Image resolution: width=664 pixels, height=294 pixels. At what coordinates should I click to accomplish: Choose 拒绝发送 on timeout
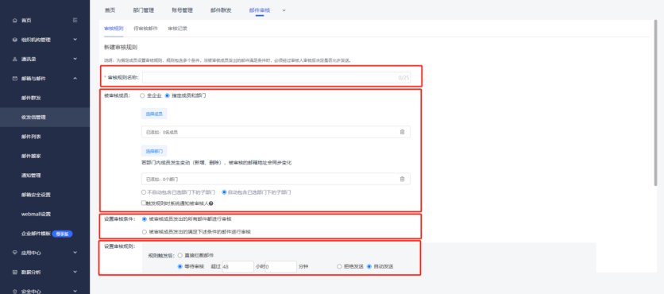pos(339,266)
